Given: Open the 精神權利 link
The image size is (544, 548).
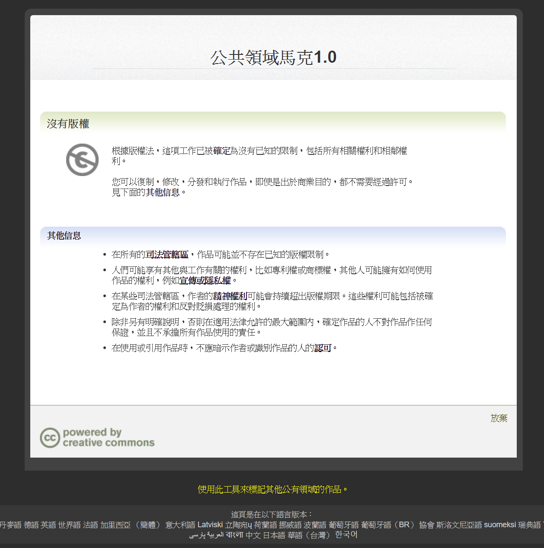Looking at the screenshot, I should (230, 296).
